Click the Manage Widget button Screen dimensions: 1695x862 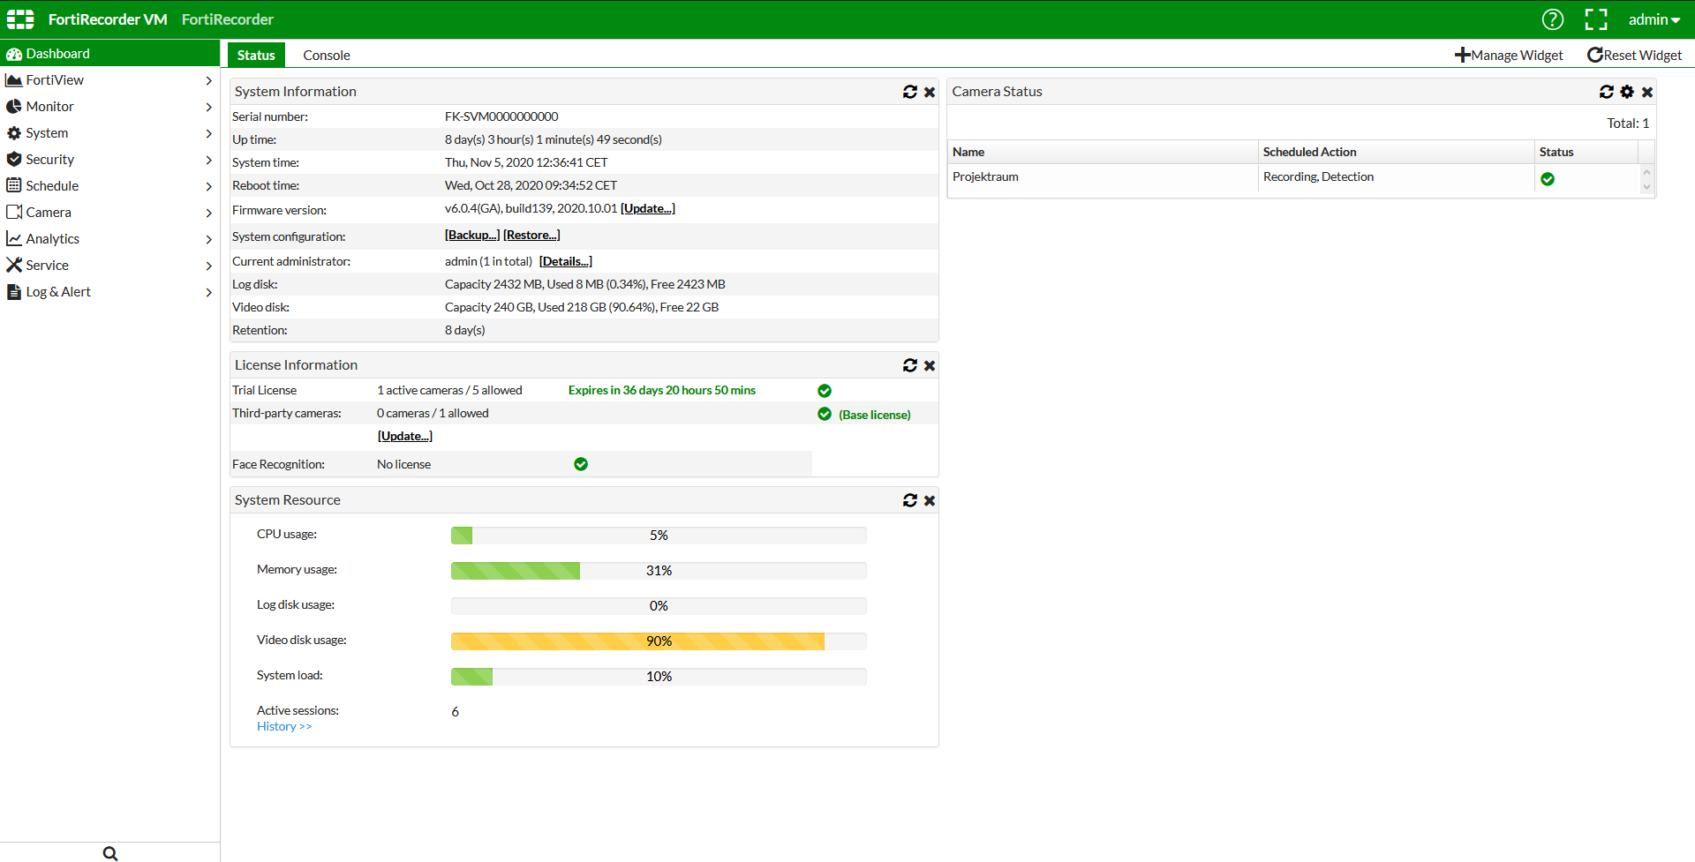1509,55
